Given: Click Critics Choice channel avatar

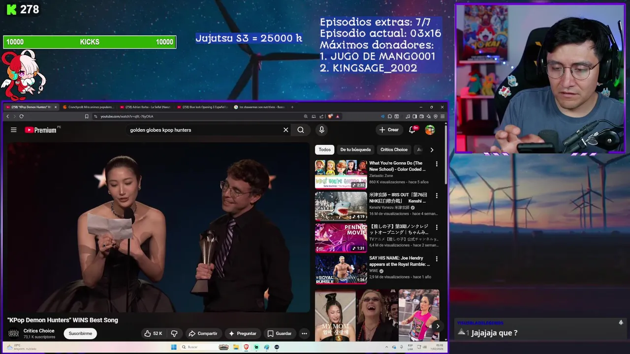Looking at the screenshot, I should (14, 333).
